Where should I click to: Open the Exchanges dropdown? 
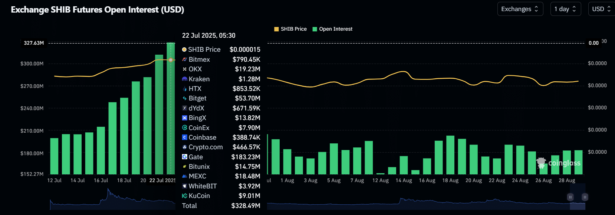(520, 9)
